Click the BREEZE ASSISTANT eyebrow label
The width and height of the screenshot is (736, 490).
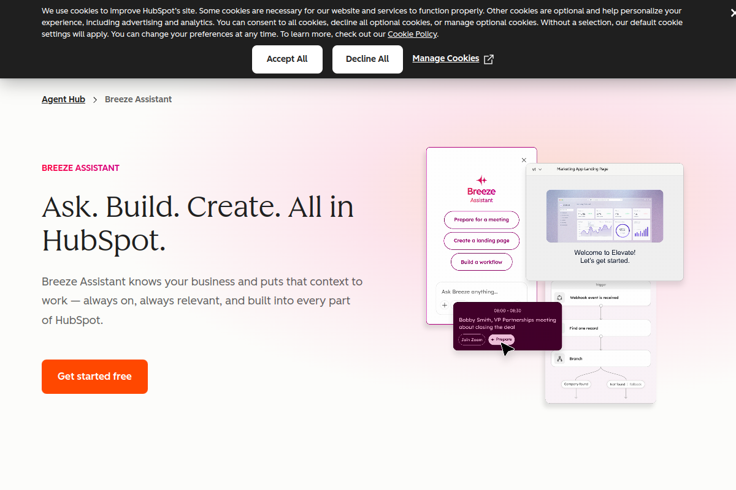coord(80,168)
